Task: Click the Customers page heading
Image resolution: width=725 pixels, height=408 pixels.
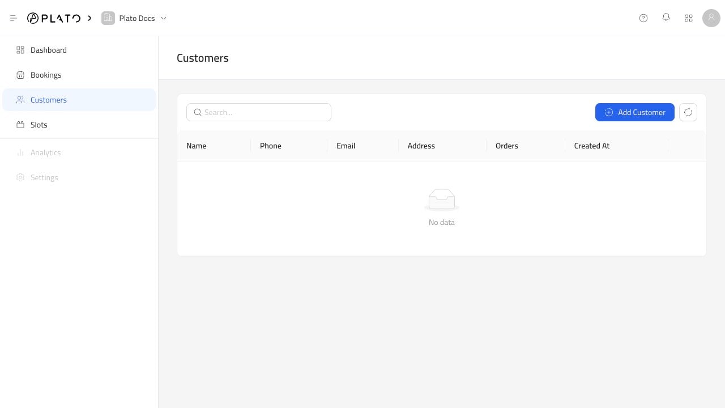Action: click(x=203, y=58)
